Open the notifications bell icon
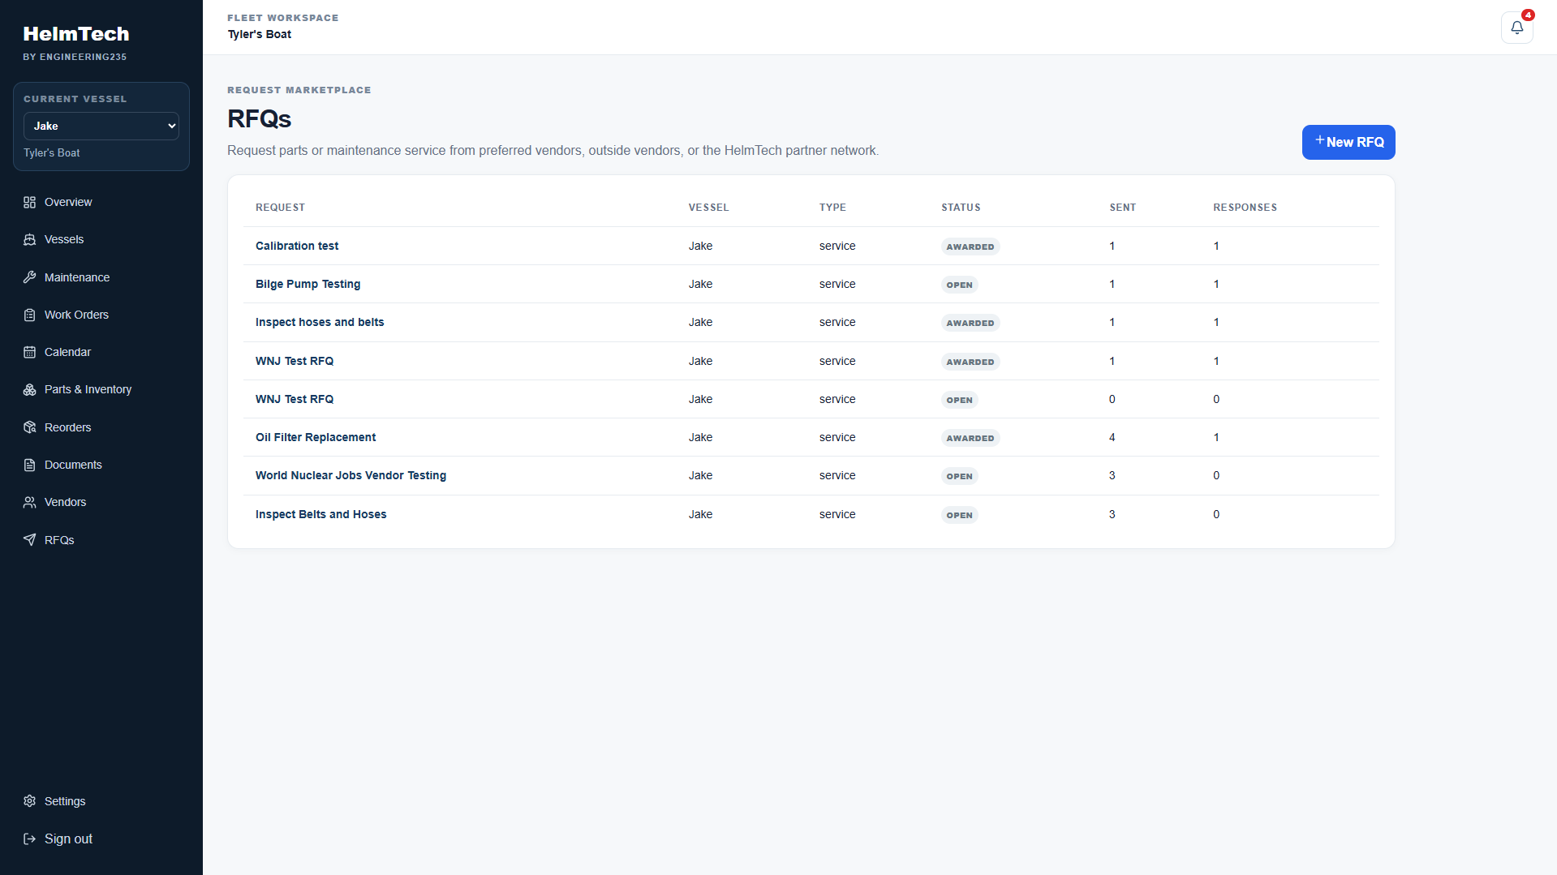This screenshot has height=875, width=1557. 1516,28
